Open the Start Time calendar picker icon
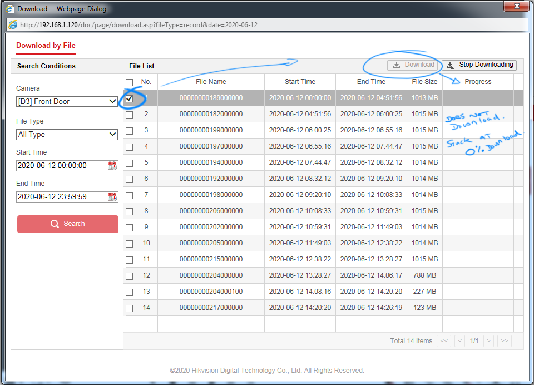Screen dimensions: 534x385 (112, 166)
